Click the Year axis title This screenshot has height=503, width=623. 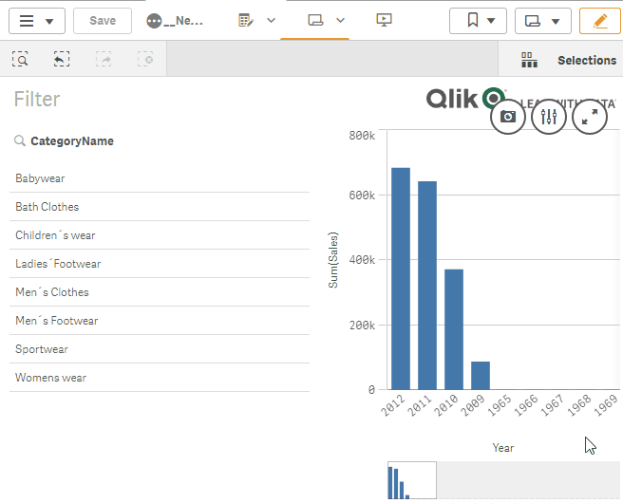click(x=503, y=448)
